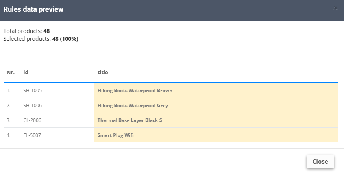
Task: Click id cell EL-5007
Action: point(32,135)
